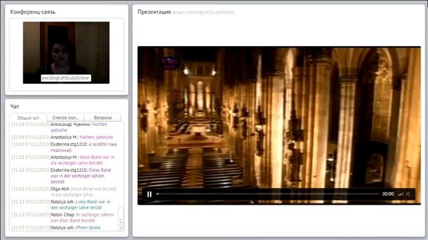Image resolution: width=428 pixels, height=240 pixels.
Task: Click the video progress bar
Action: point(268,194)
